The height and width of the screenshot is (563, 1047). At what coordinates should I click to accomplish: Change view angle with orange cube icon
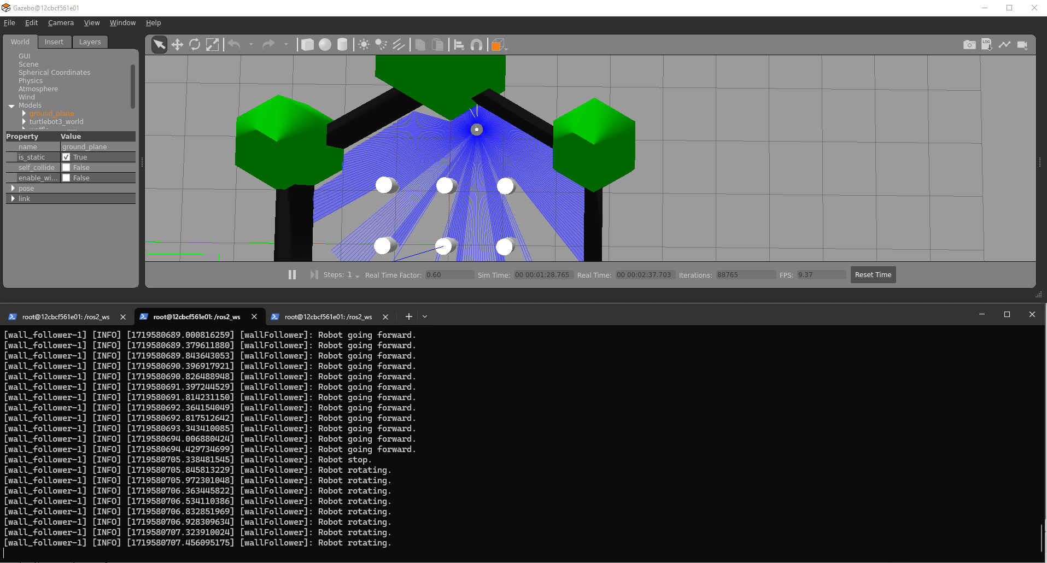point(498,45)
